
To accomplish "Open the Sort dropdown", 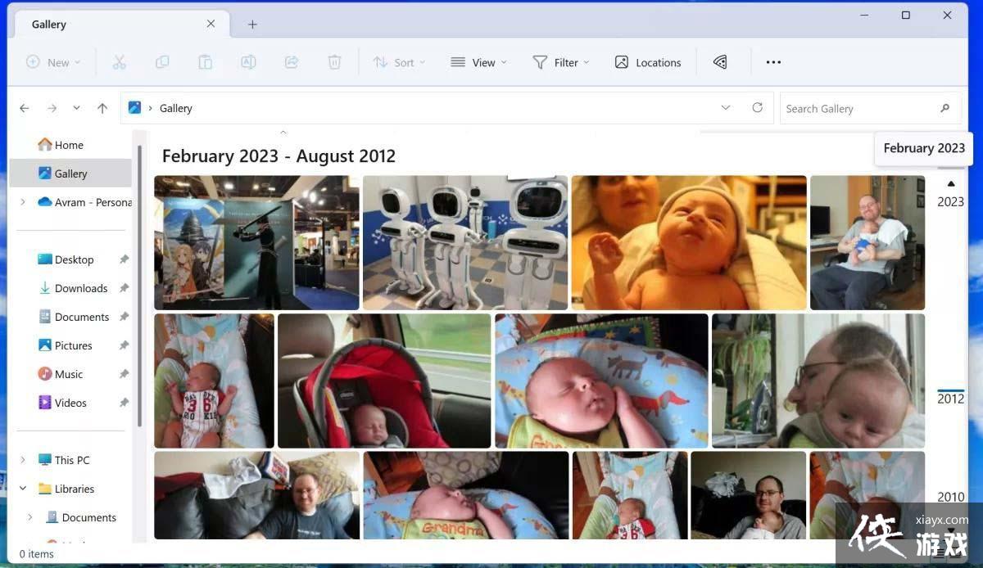I will 399,62.
